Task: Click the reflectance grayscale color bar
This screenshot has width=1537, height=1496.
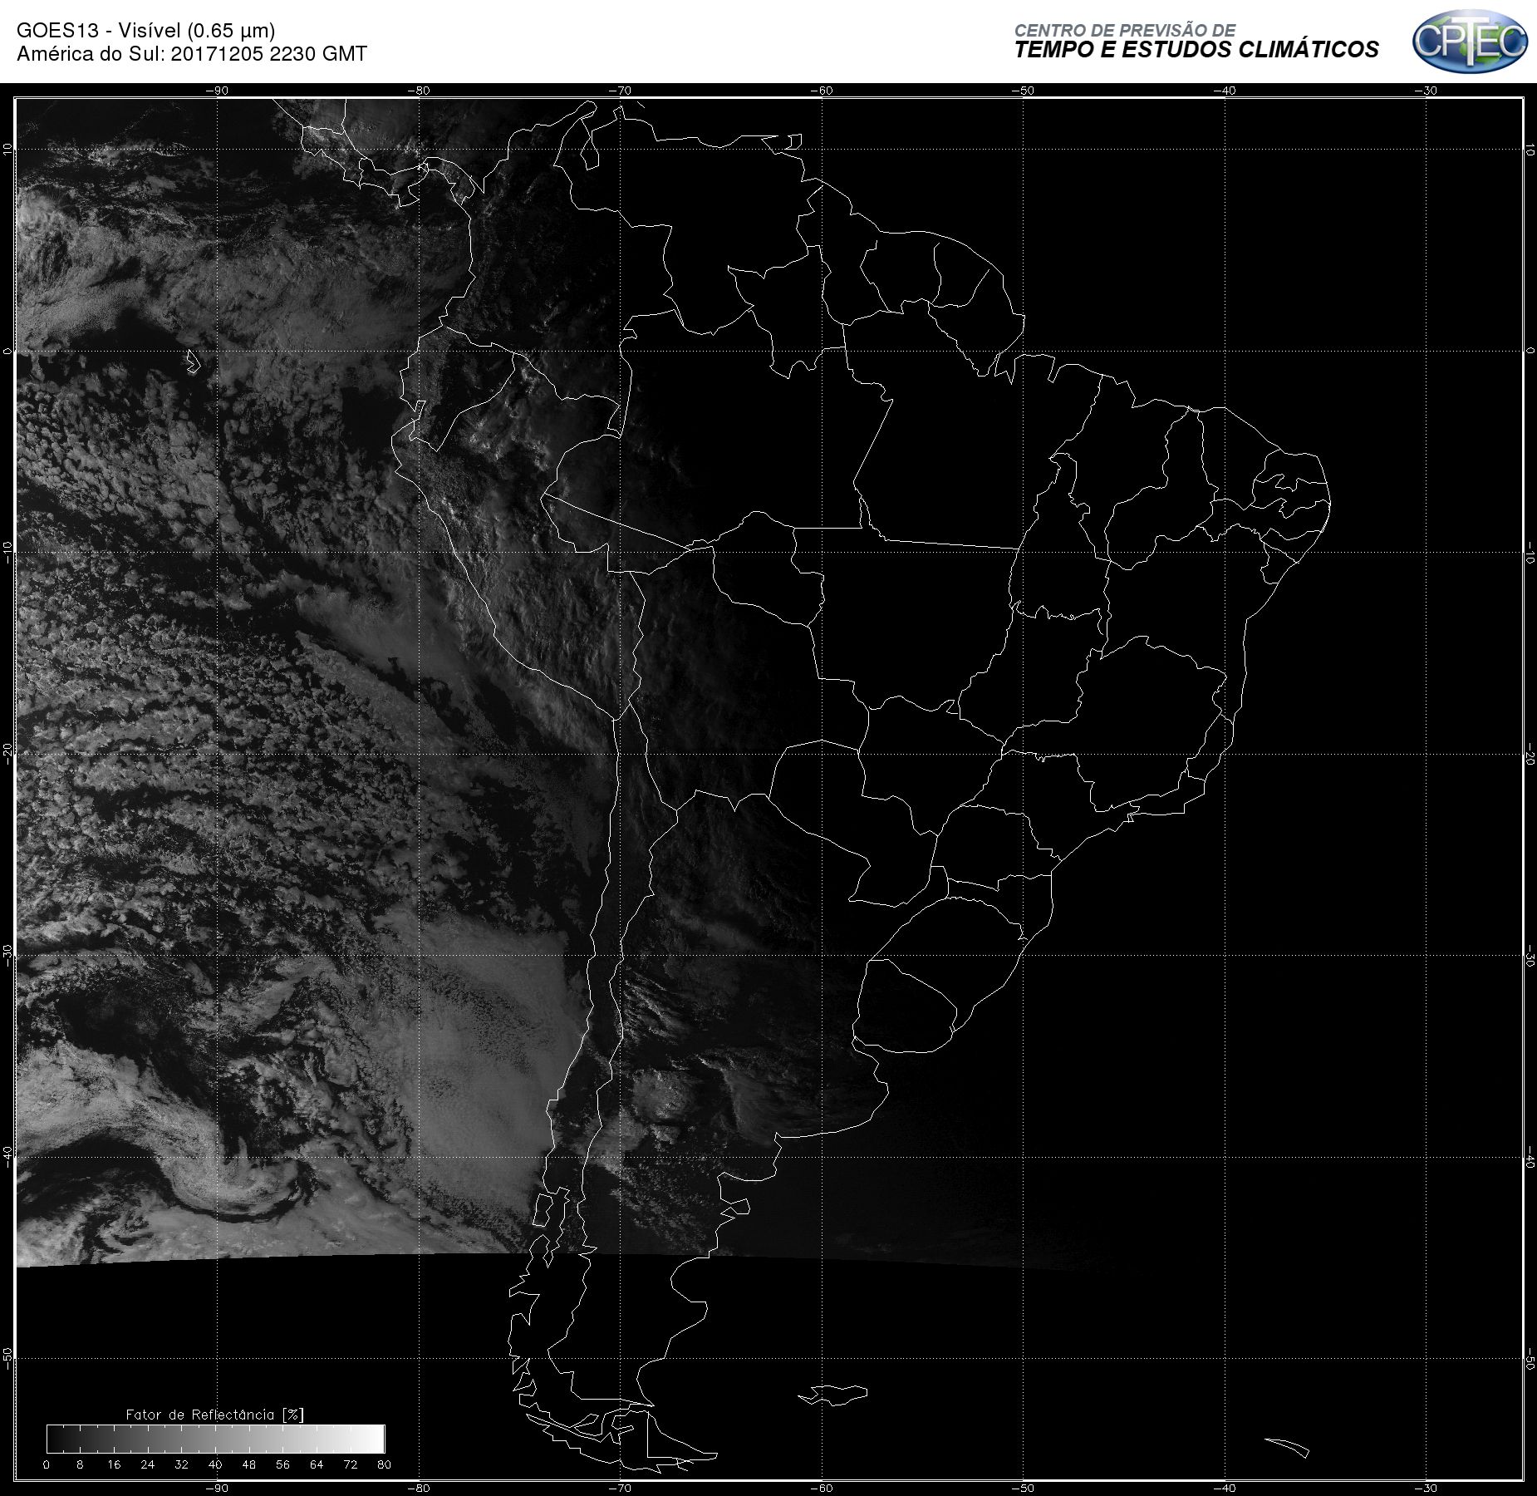Action: [x=215, y=1439]
